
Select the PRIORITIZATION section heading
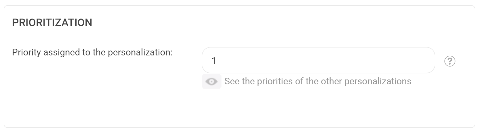(x=52, y=23)
